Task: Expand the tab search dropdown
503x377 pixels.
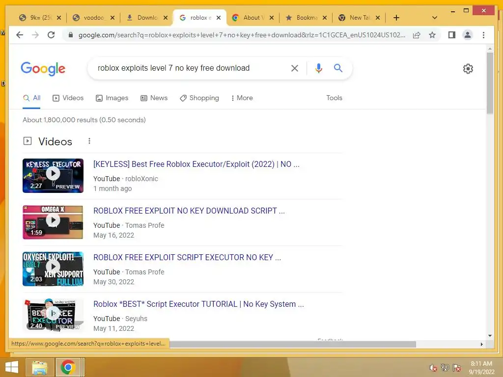Action: coord(434,18)
